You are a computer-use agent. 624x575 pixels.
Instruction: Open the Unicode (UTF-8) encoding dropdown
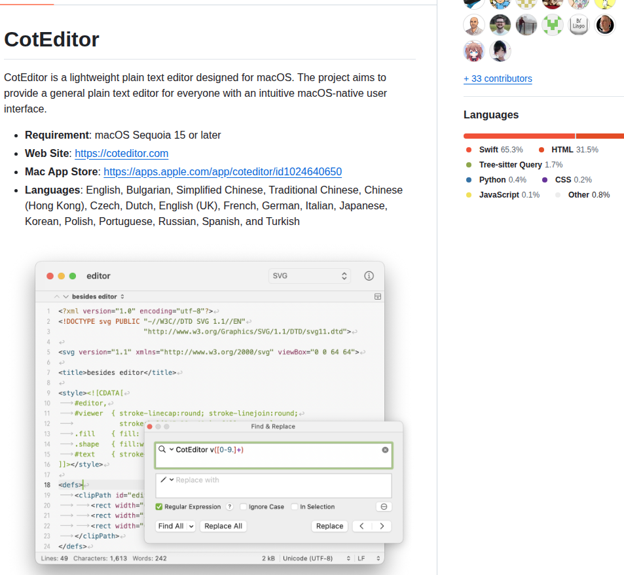tap(316, 558)
